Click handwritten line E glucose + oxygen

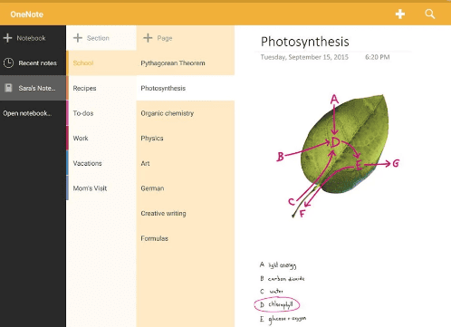283,319
